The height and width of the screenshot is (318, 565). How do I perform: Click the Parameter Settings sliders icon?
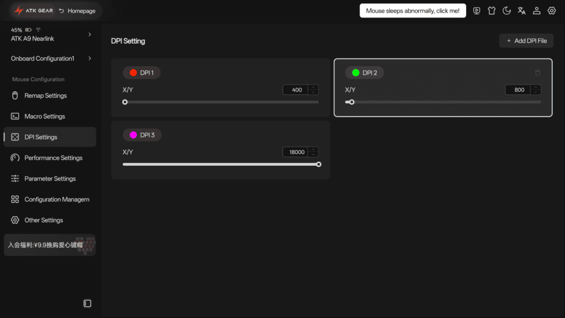(x=15, y=178)
